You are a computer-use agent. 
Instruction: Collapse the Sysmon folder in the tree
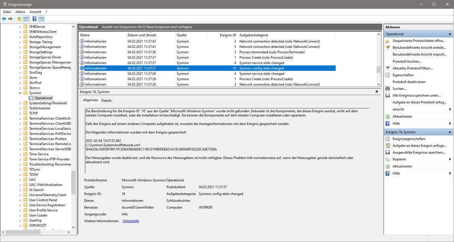(20, 93)
